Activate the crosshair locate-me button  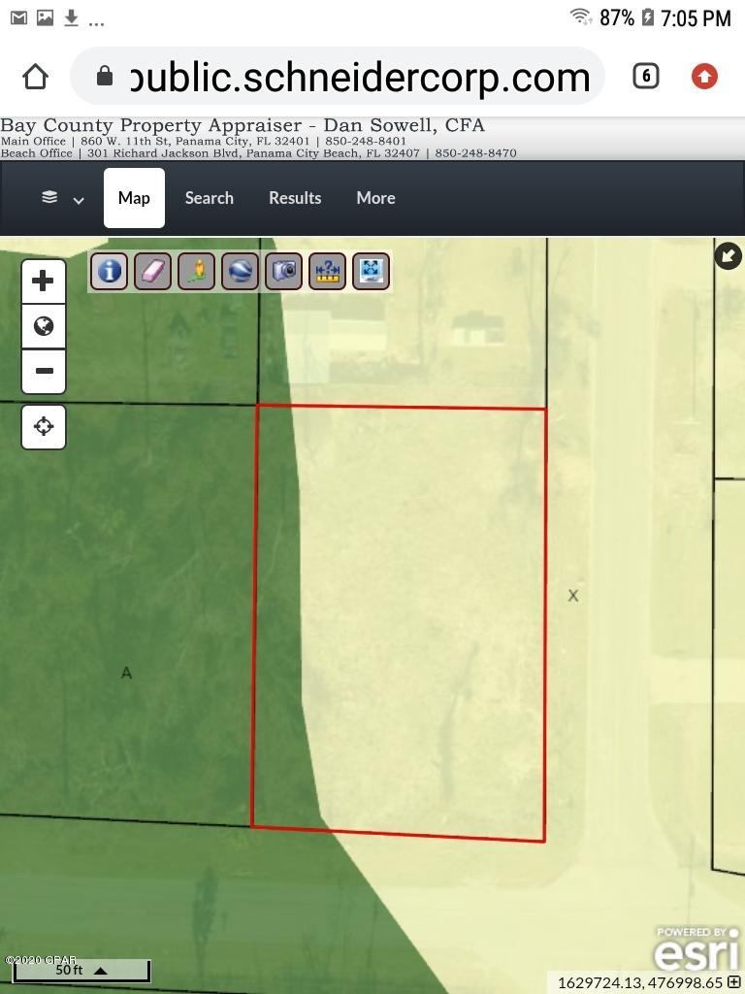(44, 427)
